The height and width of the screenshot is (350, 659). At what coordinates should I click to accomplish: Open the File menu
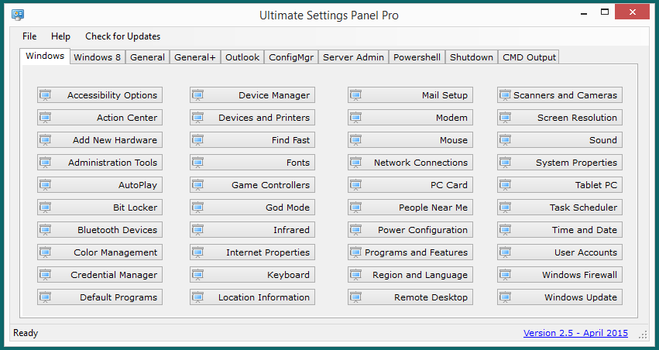pyautogui.click(x=29, y=36)
